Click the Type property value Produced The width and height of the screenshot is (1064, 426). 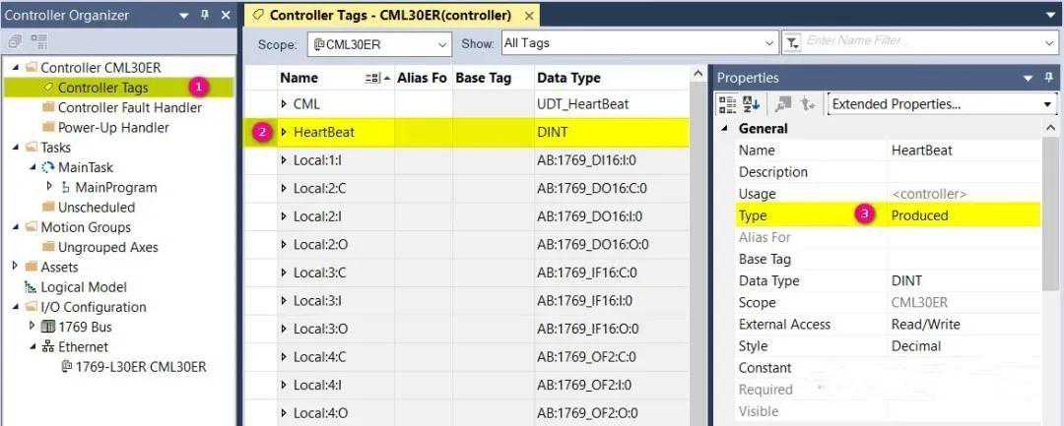pos(919,215)
